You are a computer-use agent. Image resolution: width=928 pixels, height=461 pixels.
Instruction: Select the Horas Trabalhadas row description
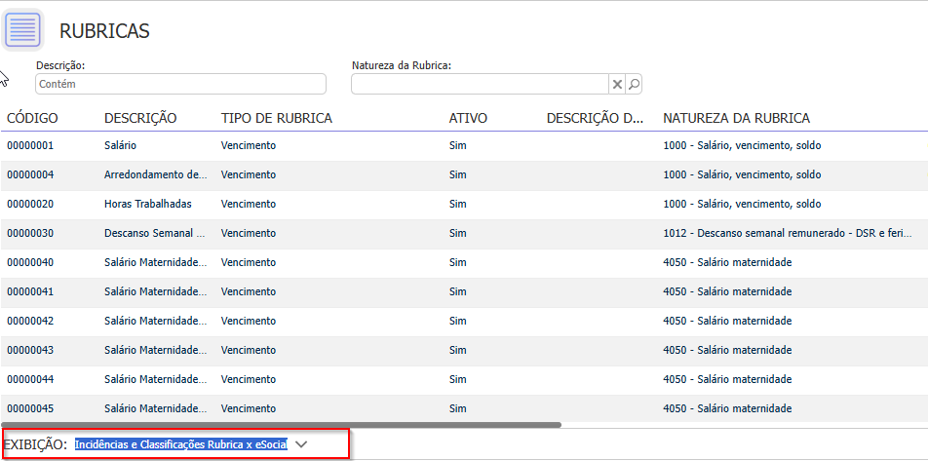pos(147,204)
